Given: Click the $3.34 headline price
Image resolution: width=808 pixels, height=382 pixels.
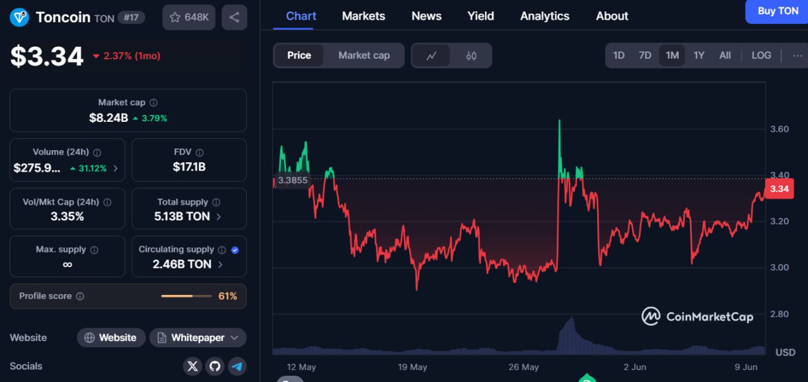Looking at the screenshot, I should [x=47, y=56].
